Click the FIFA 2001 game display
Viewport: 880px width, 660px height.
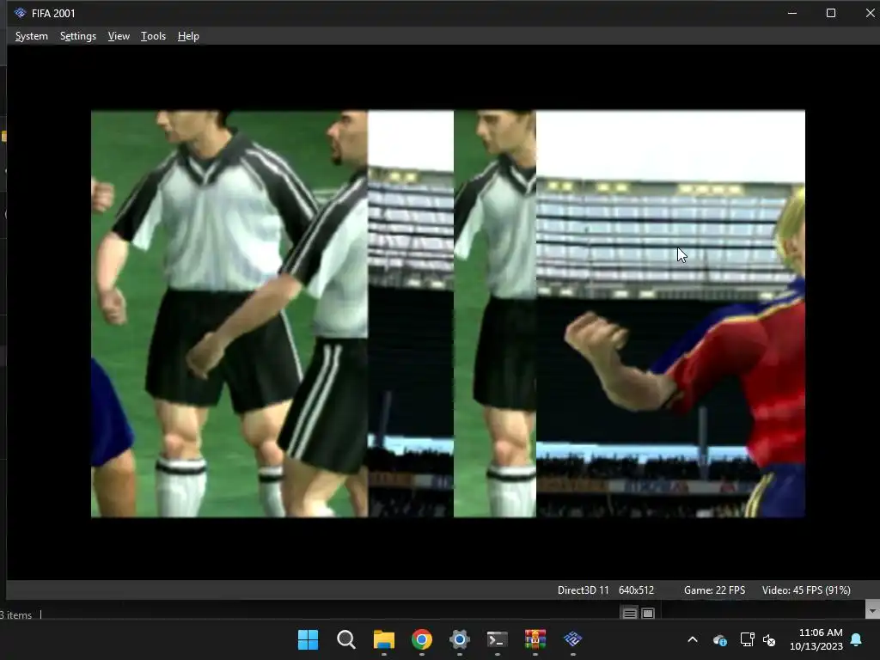(x=448, y=313)
